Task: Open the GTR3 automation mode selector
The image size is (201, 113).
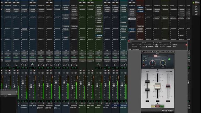Action: pos(107,57)
